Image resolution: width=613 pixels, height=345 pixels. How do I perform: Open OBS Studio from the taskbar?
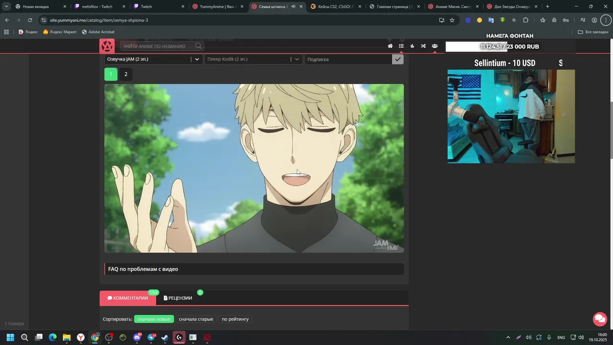tap(109, 337)
